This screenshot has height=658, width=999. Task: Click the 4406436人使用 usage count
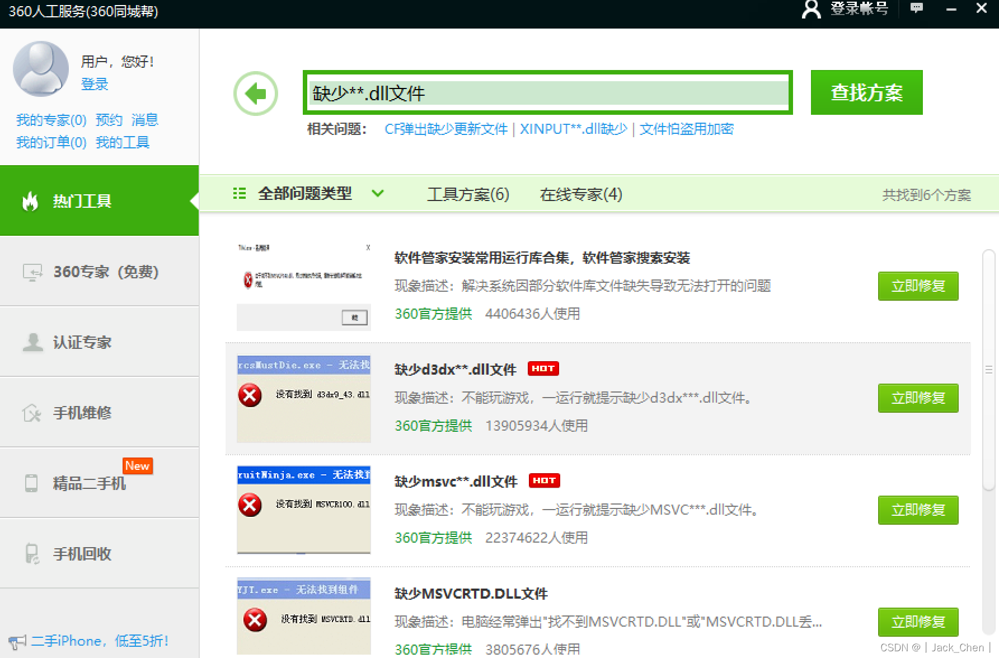click(533, 314)
